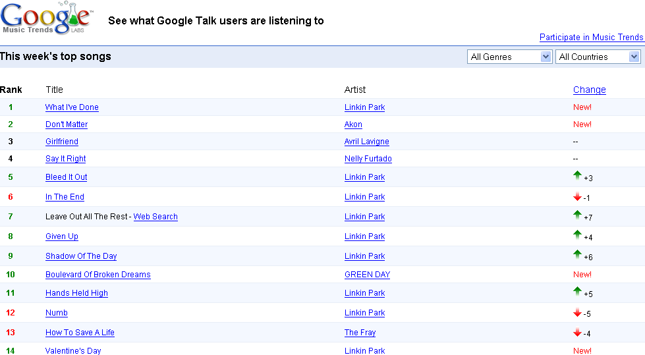Open artist Linkin Park in Hands Held High row
The height and width of the screenshot is (355, 645).
pos(364,293)
